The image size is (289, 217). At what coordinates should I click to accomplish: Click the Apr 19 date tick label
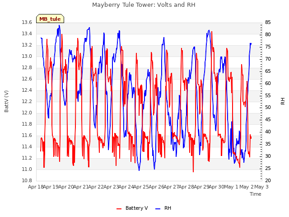(x=51, y=187)
